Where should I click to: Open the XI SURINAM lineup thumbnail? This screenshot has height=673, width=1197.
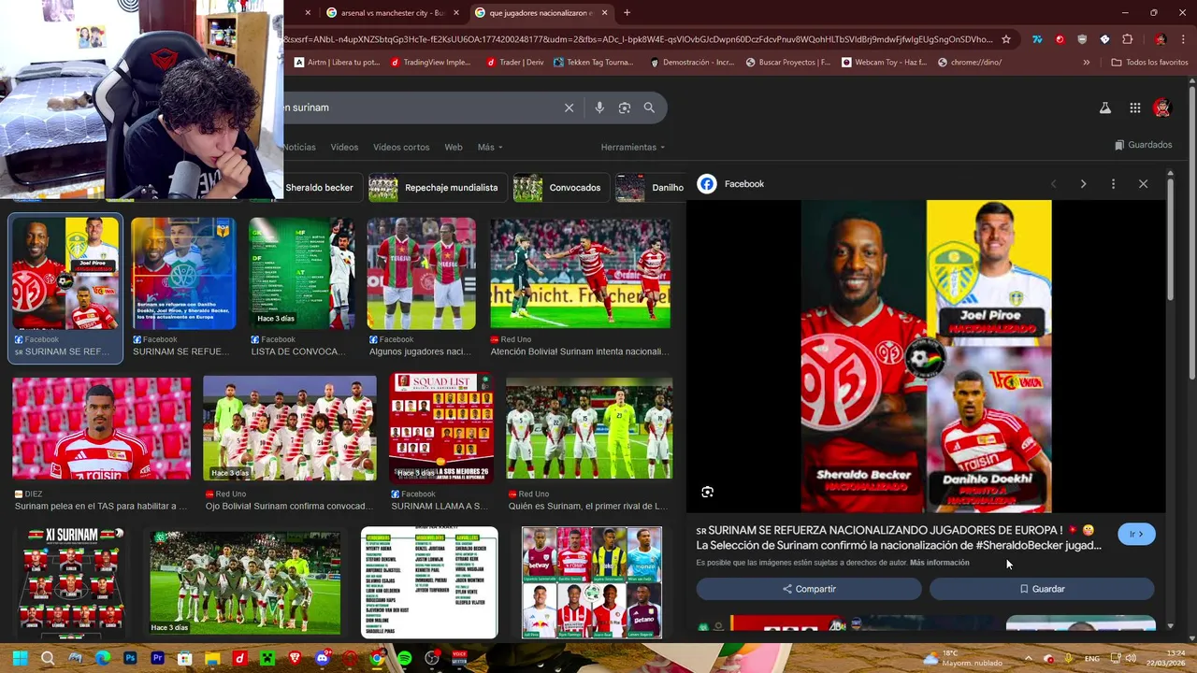(x=72, y=582)
